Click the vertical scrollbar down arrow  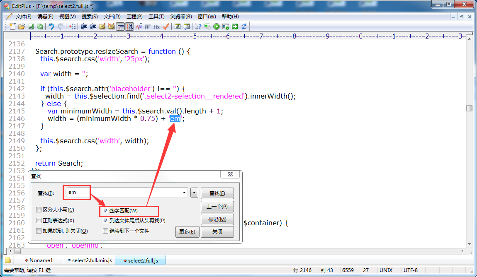pos(470,244)
